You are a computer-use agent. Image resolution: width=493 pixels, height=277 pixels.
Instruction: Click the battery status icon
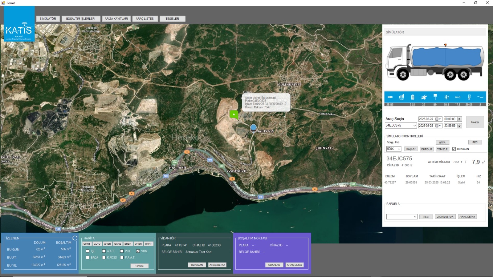pos(413,97)
